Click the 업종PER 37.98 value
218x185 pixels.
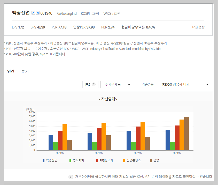click(x=84, y=27)
